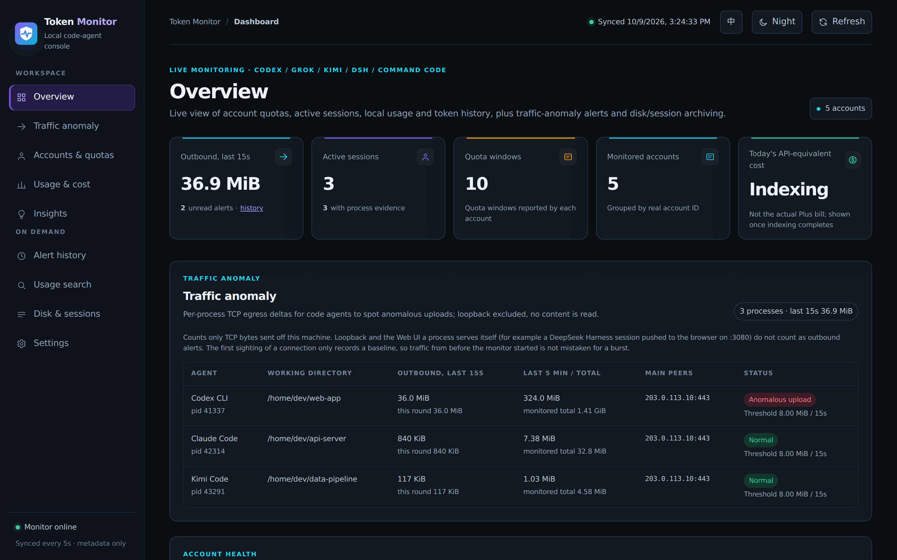Click the Token Monitor breadcrumb link
This screenshot has height=560, width=897.
pos(195,22)
